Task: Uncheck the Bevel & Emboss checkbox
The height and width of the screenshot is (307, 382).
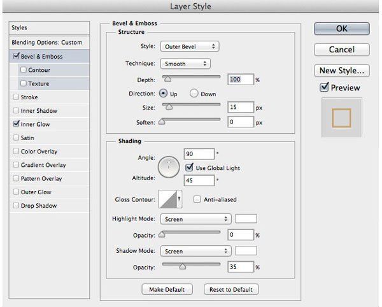Action: 16,56
